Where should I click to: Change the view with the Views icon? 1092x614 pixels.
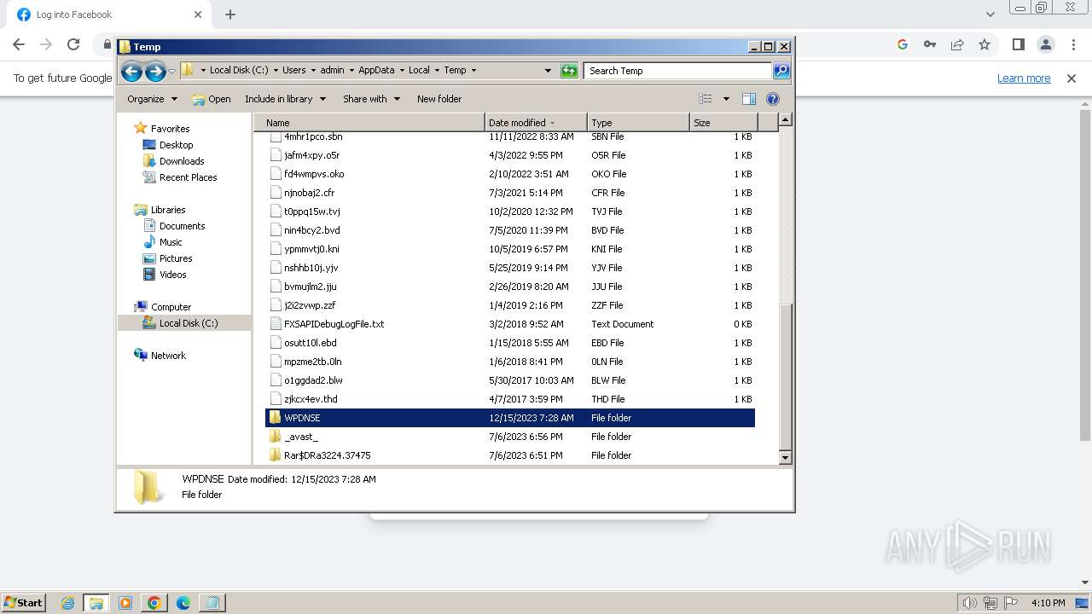point(706,99)
